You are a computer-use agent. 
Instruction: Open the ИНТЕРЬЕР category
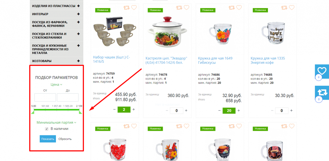(40, 14)
